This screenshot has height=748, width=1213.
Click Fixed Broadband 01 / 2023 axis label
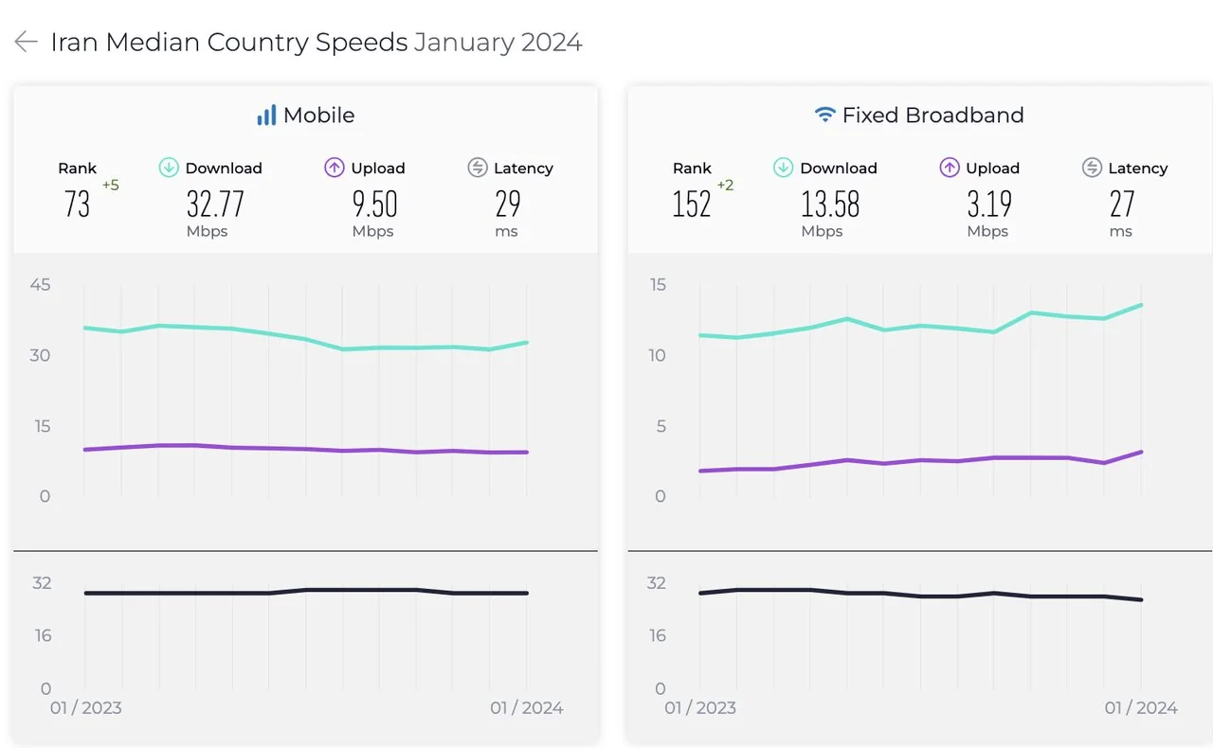tap(699, 707)
